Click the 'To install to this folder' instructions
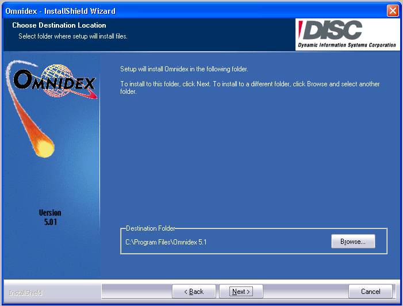The height and width of the screenshot is (306, 403). coord(250,87)
